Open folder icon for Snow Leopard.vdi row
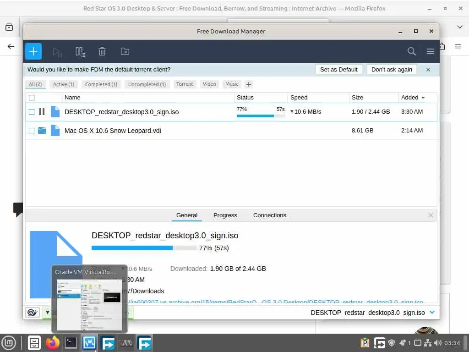 pos(42,131)
